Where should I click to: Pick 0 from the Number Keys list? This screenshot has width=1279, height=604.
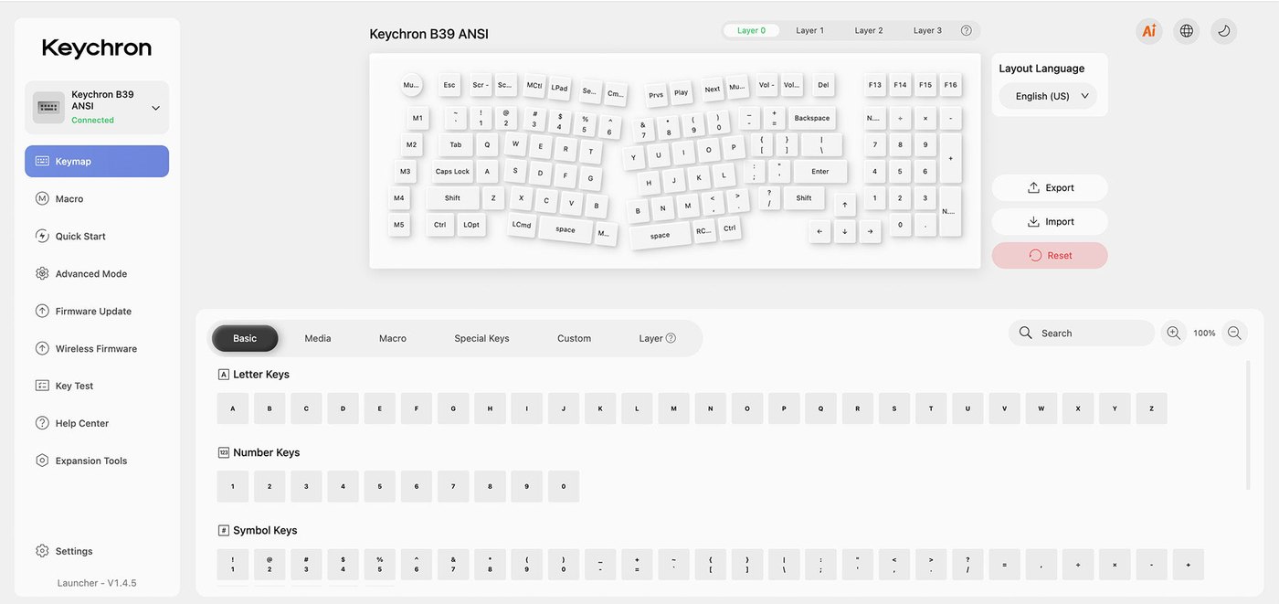pos(564,486)
